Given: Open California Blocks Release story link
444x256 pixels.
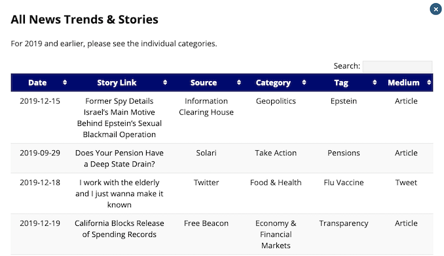Looking at the screenshot, I should point(119,229).
